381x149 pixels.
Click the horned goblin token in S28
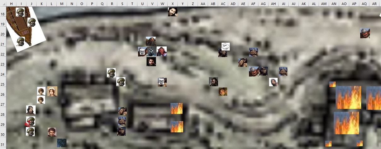tap(123, 111)
